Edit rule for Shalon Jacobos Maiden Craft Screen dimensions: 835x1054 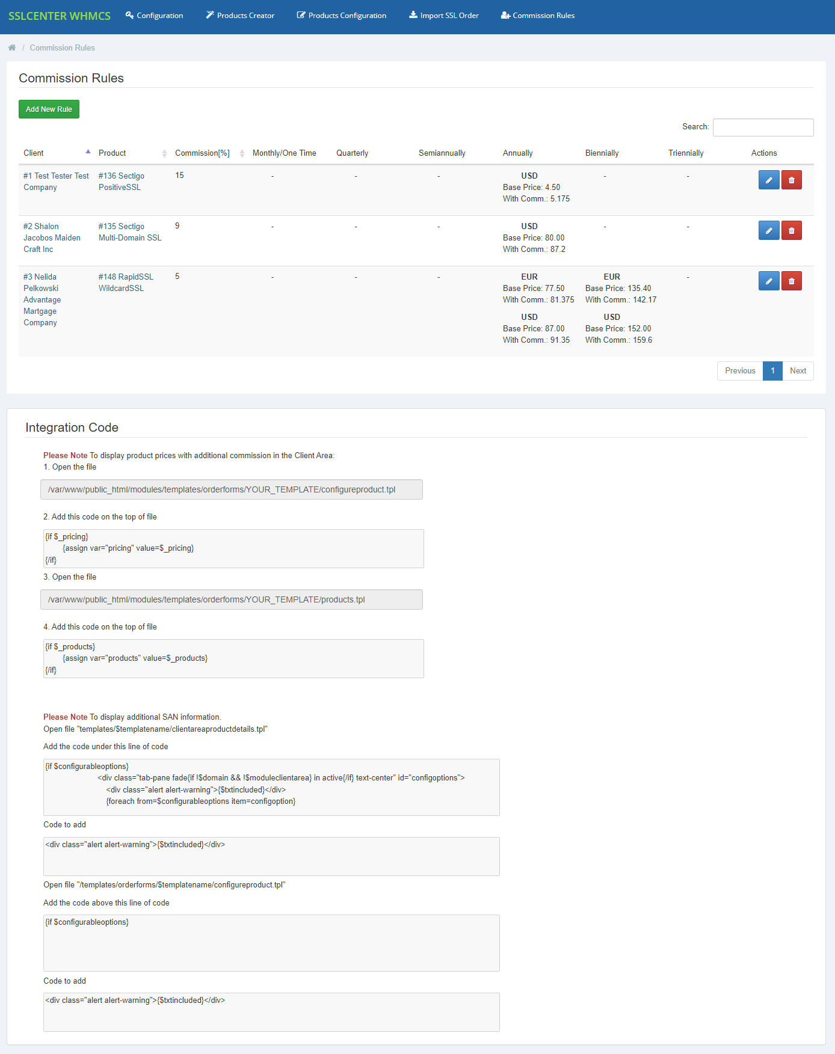point(769,230)
